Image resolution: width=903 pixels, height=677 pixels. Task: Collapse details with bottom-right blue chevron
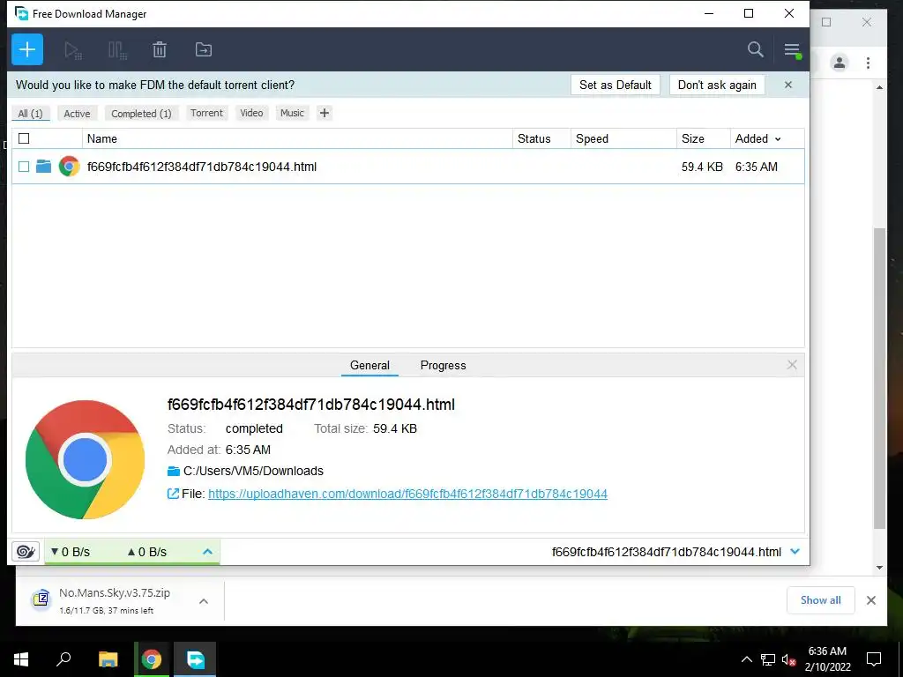coord(795,552)
